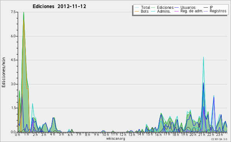The width and height of the screenshot is (231, 142).
Task: Click the dark IP legend line swatch
Action: pos(206,8)
